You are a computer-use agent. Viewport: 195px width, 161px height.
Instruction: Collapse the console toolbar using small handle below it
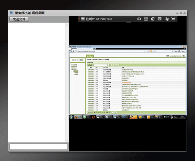click(x=128, y=22)
